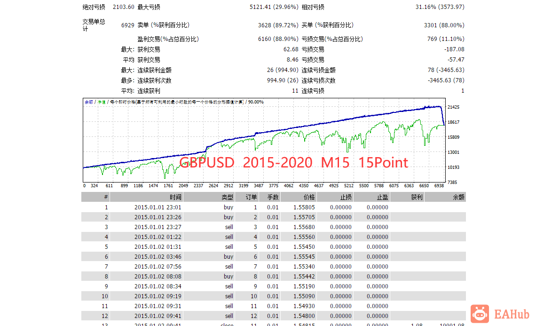Click the long positions value 3301 (88.00%)
Viewport: 536px width, 326px height.
point(444,25)
